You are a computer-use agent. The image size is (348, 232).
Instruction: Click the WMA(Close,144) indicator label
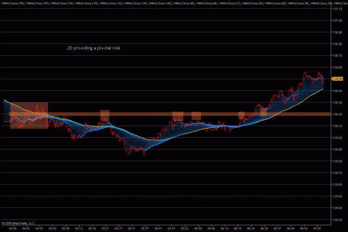tap(86, 3)
